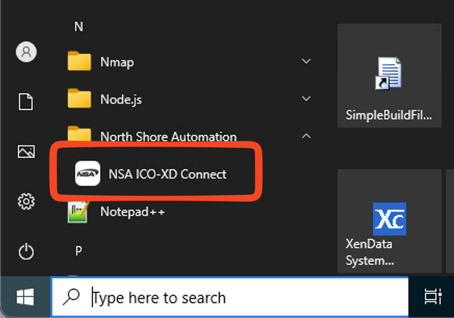
Task: Click inside the Type here to search box
Action: tap(230, 297)
